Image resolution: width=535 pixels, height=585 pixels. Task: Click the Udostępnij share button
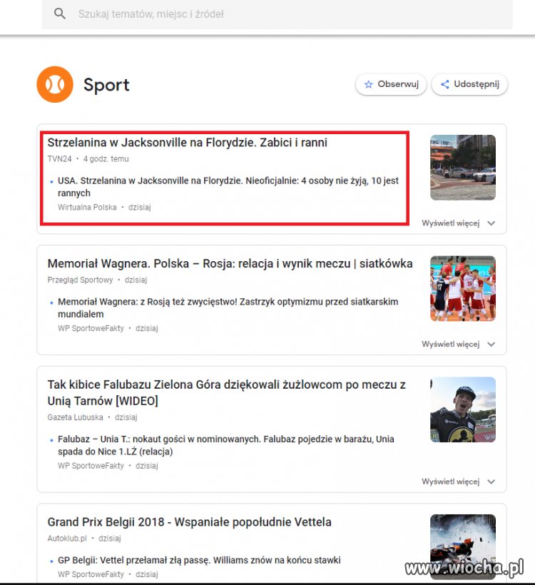point(469,84)
